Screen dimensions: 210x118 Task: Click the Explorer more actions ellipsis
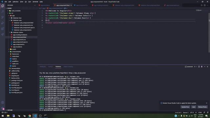coord(35,5)
